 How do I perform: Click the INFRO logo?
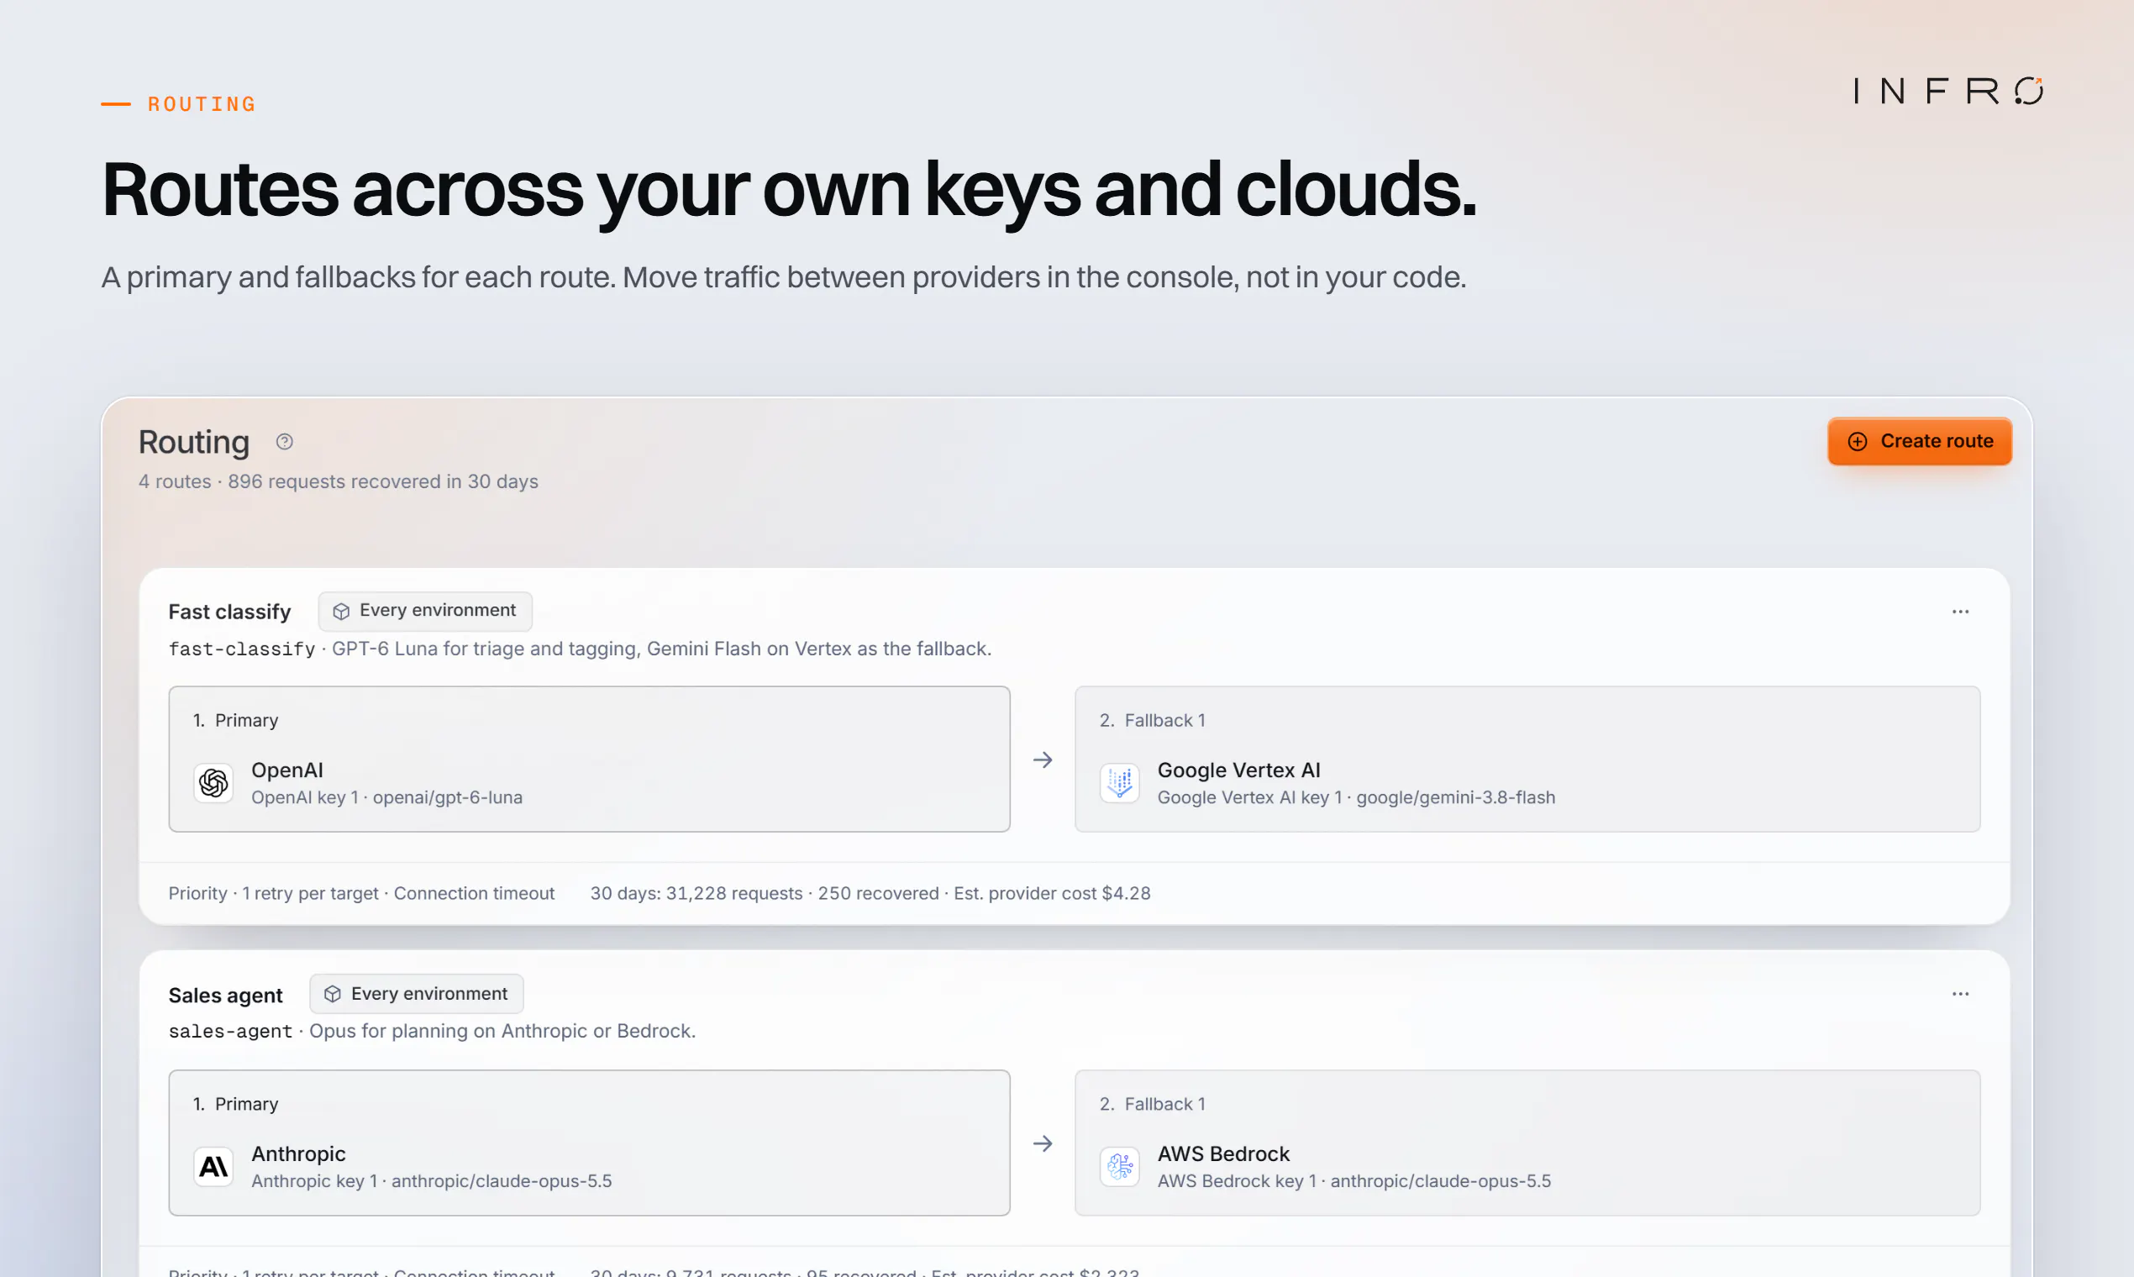pyautogui.click(x=1948, y=91)
